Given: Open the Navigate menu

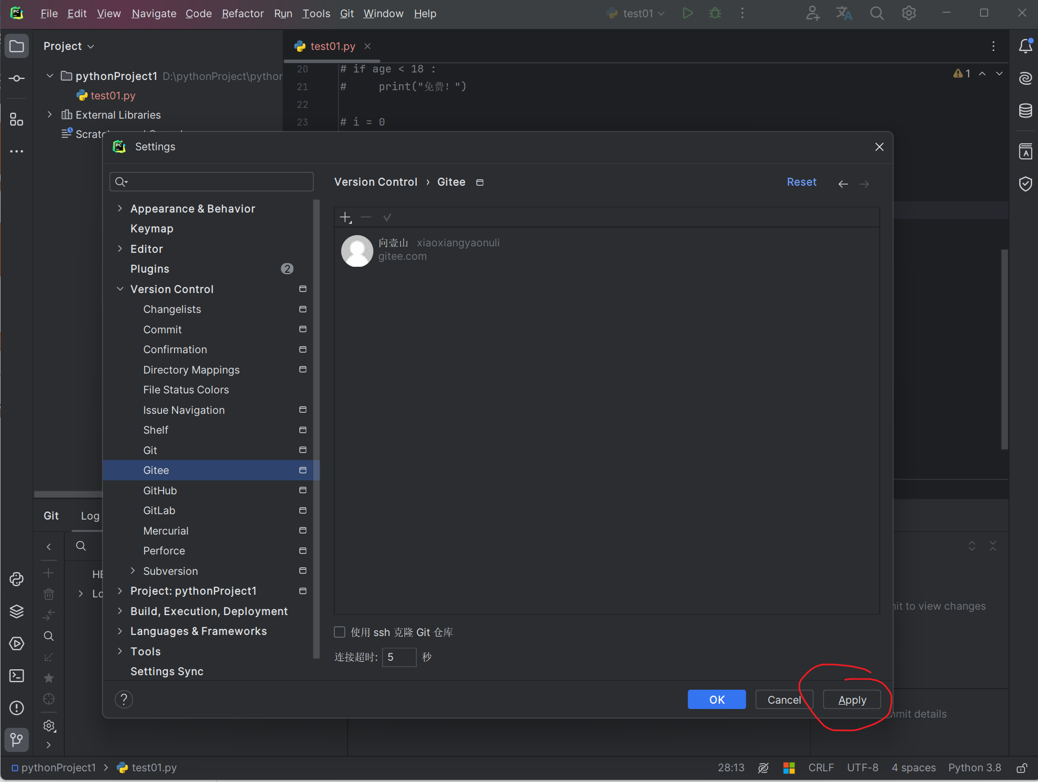Looking at the screenshot, I should click(154, 13).
